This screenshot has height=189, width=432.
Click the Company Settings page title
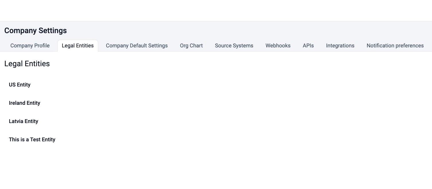click(36, 31)
